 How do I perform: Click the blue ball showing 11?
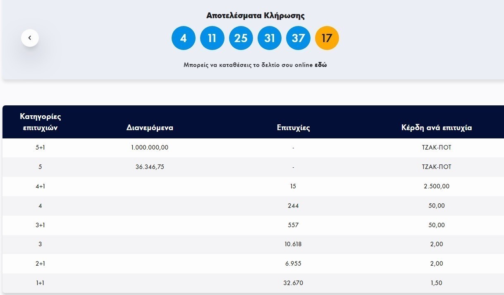pos(212,38)
